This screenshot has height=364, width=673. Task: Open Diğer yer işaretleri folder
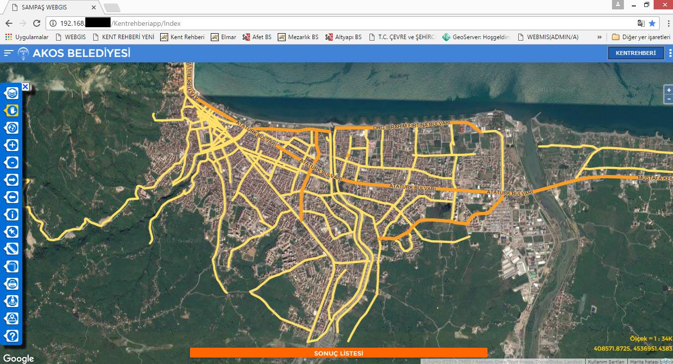(641, 37)
